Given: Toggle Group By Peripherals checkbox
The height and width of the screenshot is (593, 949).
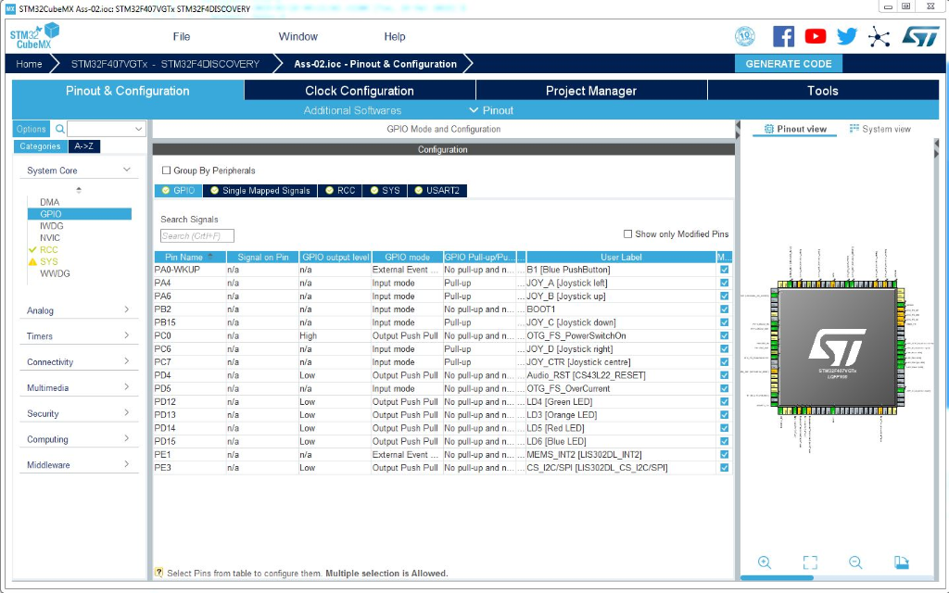Looking at the screenshot, I should [x=167, y=170].
